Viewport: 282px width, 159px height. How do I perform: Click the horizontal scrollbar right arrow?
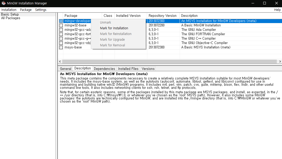pyautogui.click(x=280, y=62)
